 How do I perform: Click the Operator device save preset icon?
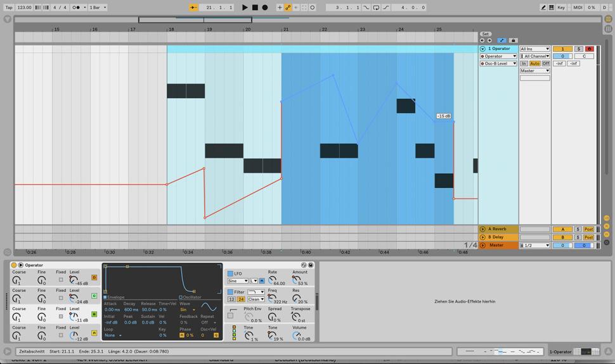(x=311, y=265)
